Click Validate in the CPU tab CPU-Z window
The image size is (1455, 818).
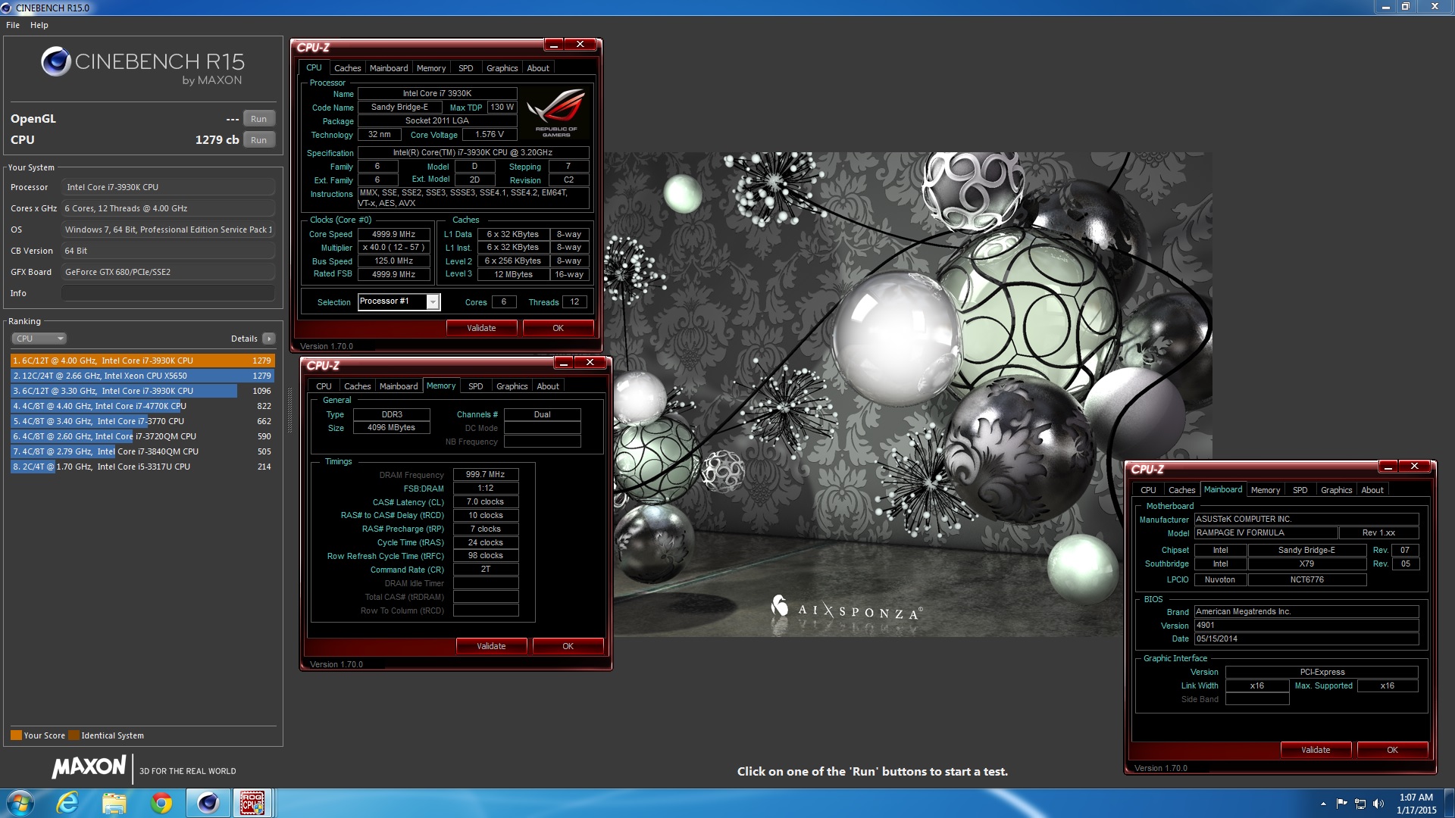(x=481, y=328)
